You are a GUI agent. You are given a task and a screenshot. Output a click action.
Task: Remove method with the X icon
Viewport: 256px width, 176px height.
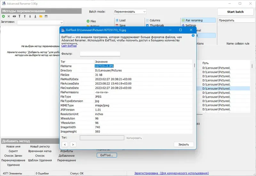(x=9, y=16)
